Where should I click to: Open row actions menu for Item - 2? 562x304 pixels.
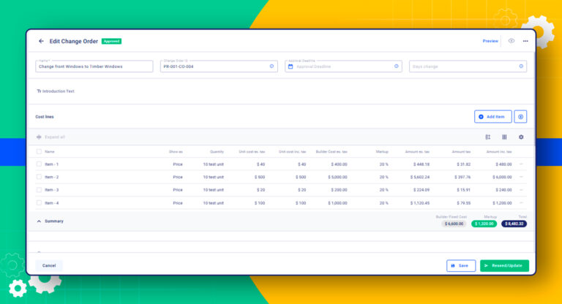[521, 177]
